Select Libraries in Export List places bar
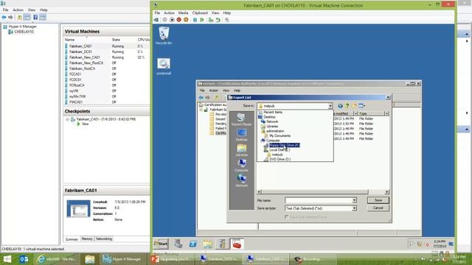Screen dimensions: 472x265 pyautogui.click(x=241, y=150)
